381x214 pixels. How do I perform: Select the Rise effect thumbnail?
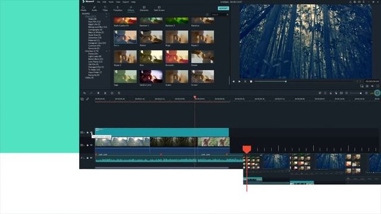[x=151, y=57]
